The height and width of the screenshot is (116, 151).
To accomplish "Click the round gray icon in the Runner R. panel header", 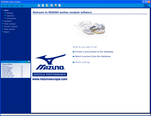I will 29,62.
